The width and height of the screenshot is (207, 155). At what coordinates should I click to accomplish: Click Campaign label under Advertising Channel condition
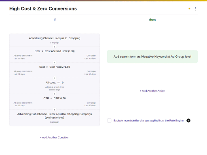coord(55,43)
